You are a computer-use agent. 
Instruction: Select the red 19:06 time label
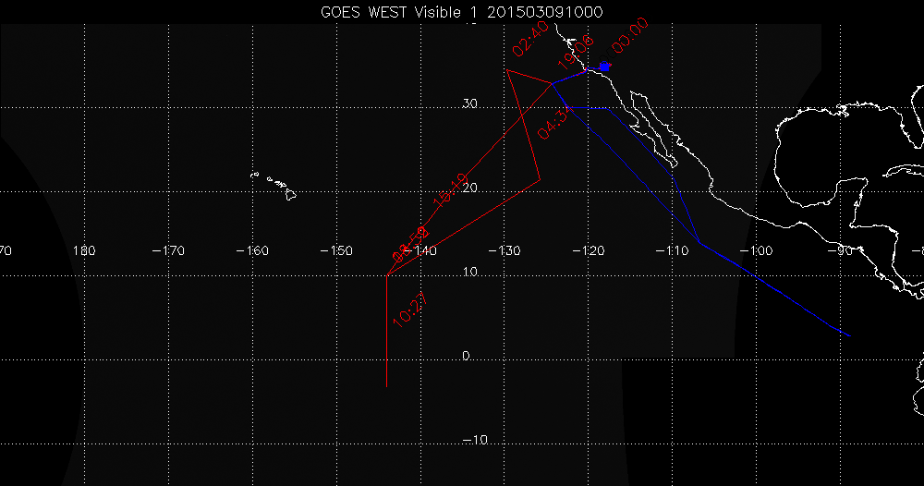tap(576, 53)
